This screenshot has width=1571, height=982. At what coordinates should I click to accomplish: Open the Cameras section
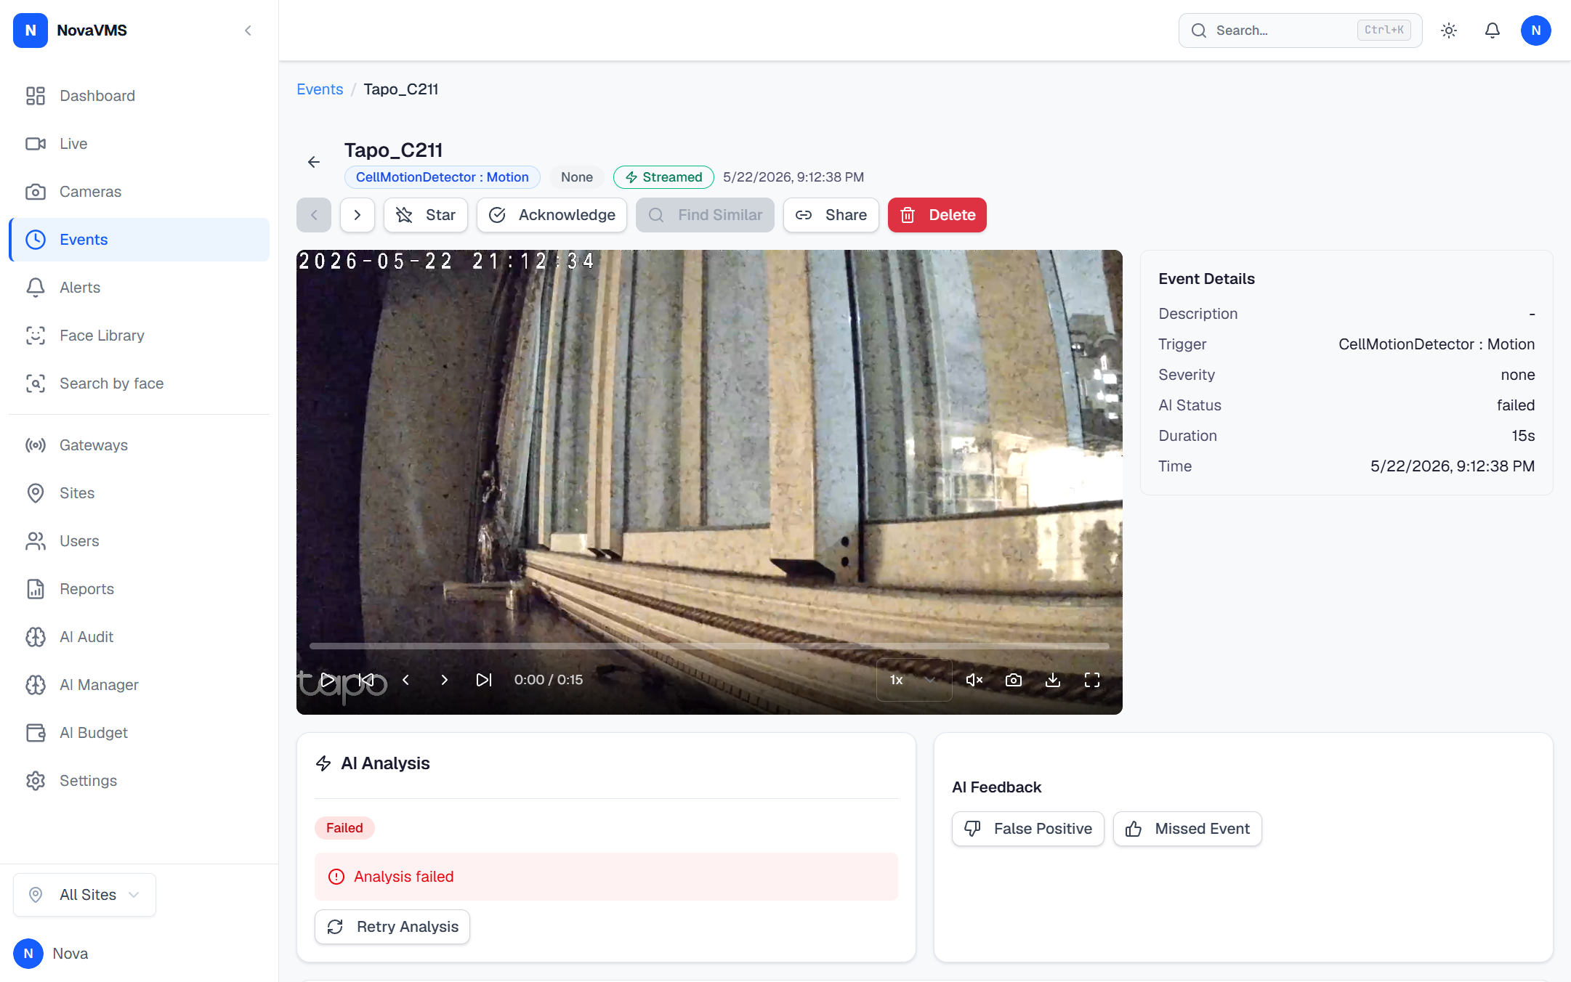(x=139, y=192)
